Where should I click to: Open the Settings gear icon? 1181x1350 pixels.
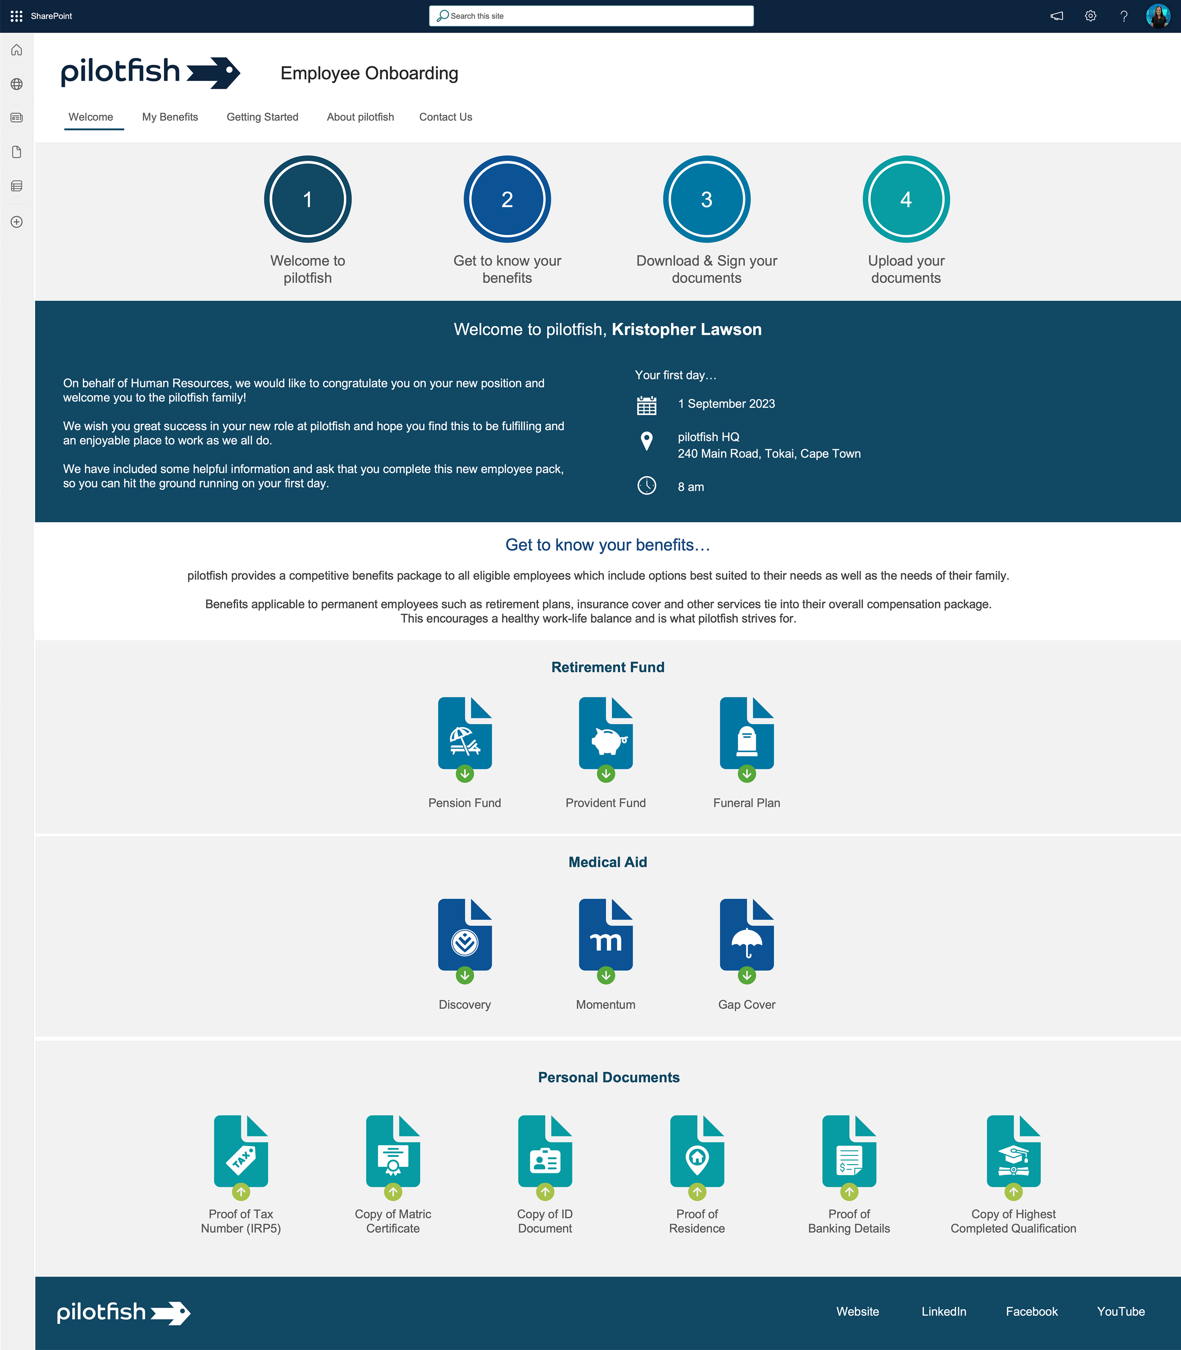[x=1090, y=16]
